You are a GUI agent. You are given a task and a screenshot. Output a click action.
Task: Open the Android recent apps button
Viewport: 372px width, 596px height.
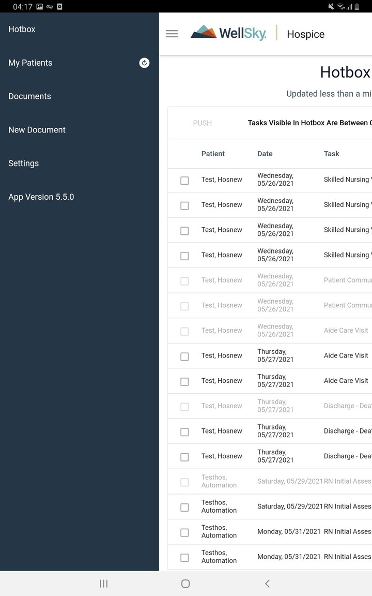point(103,584)
